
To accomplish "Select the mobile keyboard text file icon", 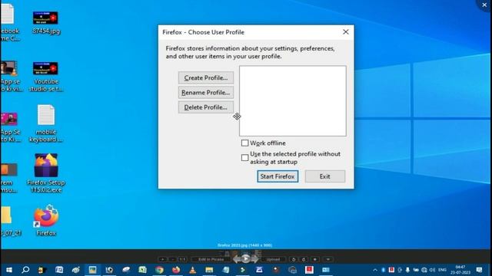I will click(x=46, y=123).
